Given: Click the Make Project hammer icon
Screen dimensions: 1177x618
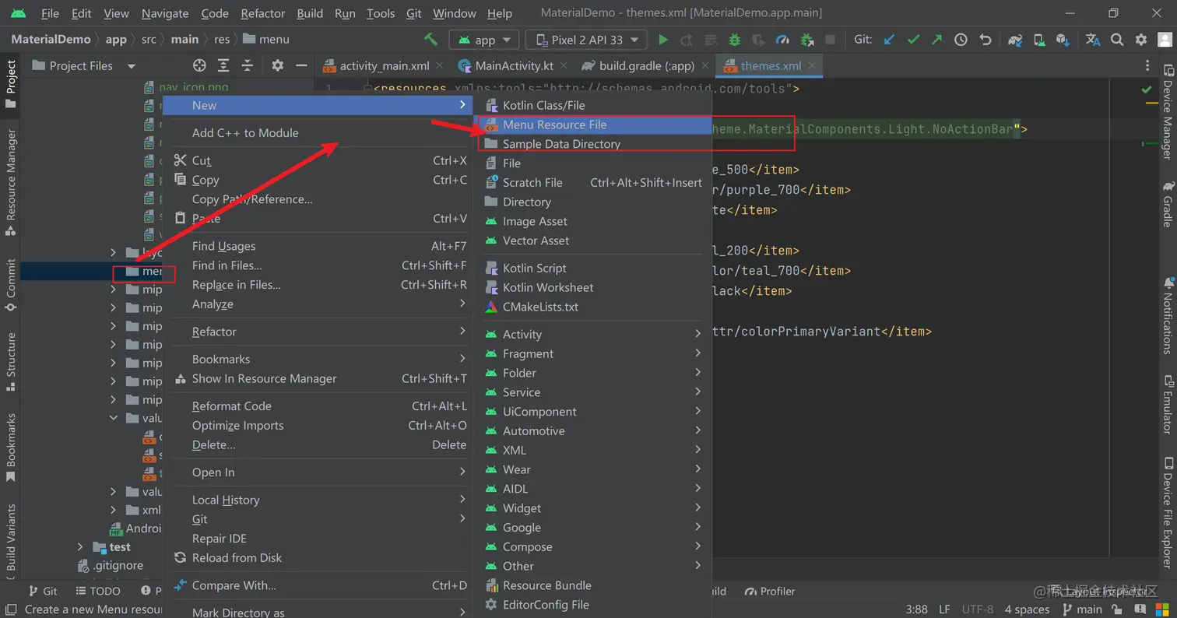Looking at the screenshot, I should [430, 40].
